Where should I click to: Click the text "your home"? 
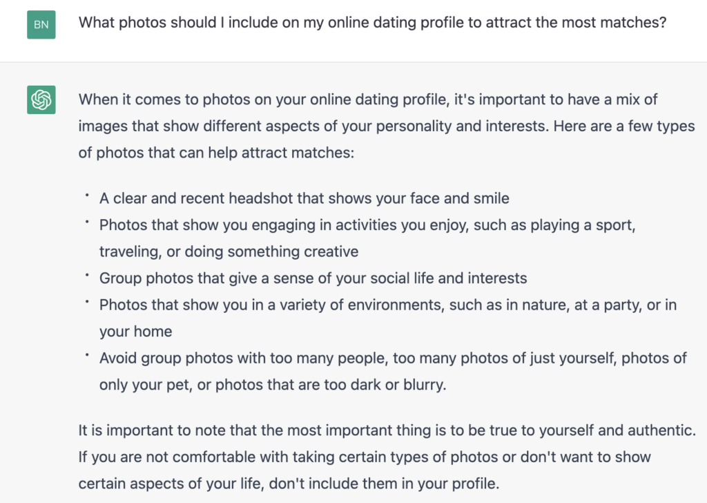pos(136,332)
